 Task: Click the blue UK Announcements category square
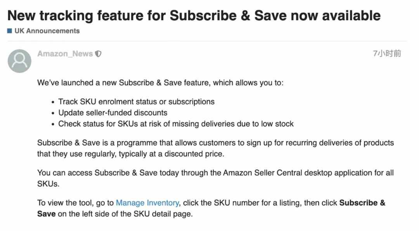[10, 31]
